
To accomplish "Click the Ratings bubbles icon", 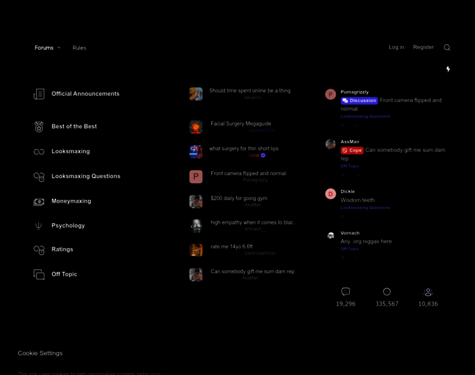I will [39, 249].
